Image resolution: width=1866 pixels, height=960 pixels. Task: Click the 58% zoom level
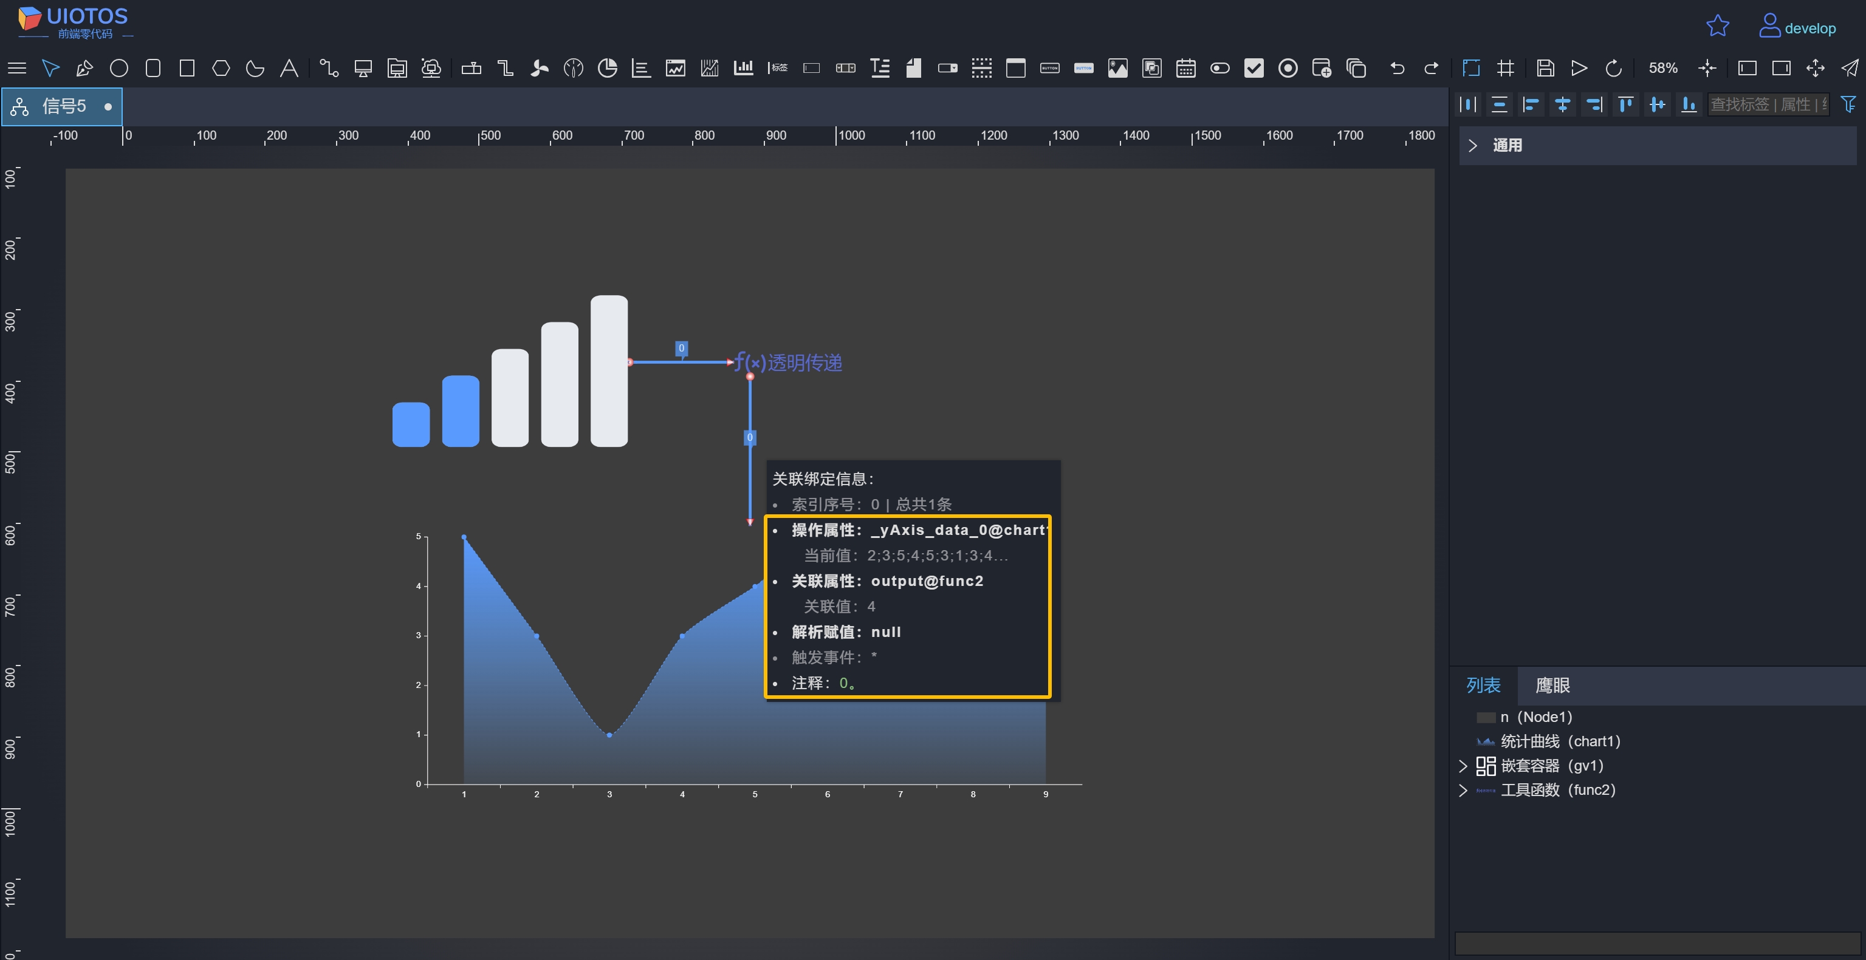1663,68
